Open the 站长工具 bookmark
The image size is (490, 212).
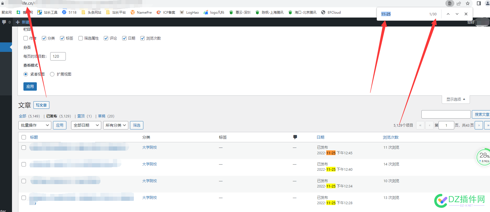pyautogui.click(x=47, y=12)
